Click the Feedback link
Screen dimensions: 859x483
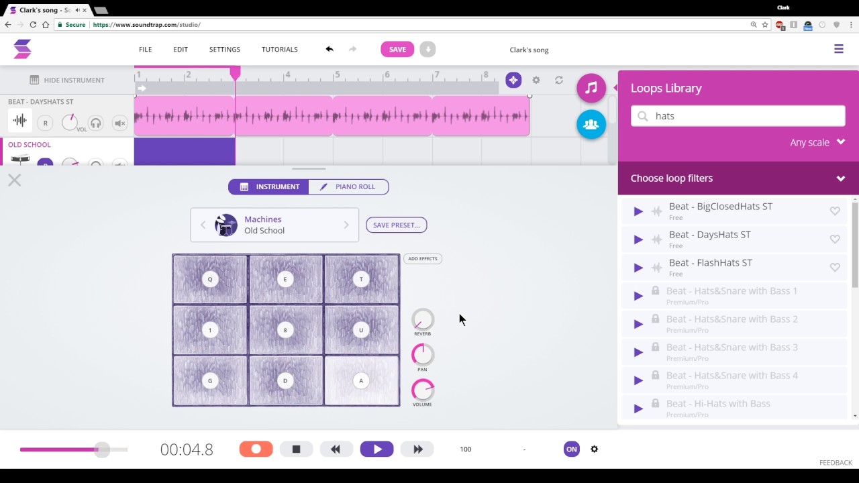point(836,463)
